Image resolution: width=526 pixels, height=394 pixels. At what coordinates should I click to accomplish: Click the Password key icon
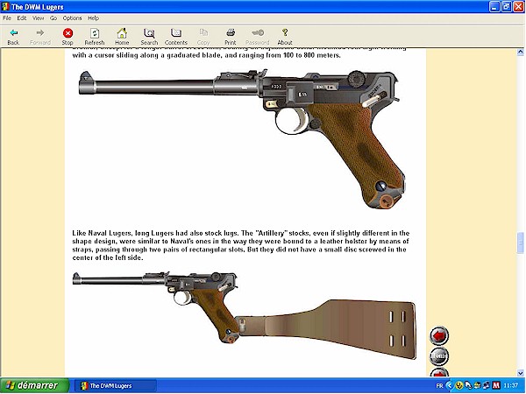[257, 36]
